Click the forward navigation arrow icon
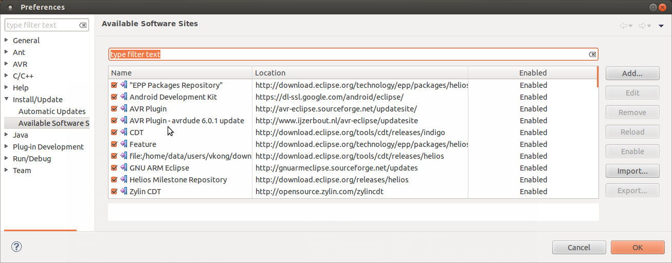Screen dimensions: 672x263 point(642,26)
